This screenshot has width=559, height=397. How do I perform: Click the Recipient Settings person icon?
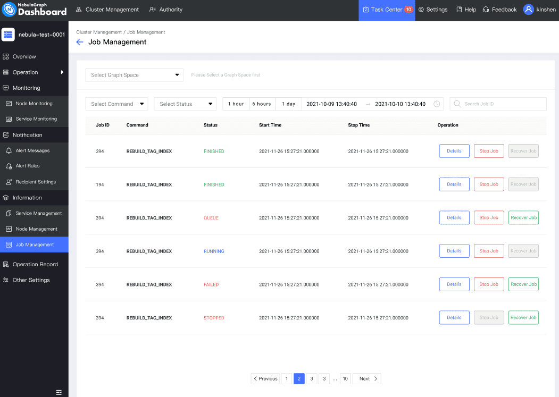click(9, 182)
